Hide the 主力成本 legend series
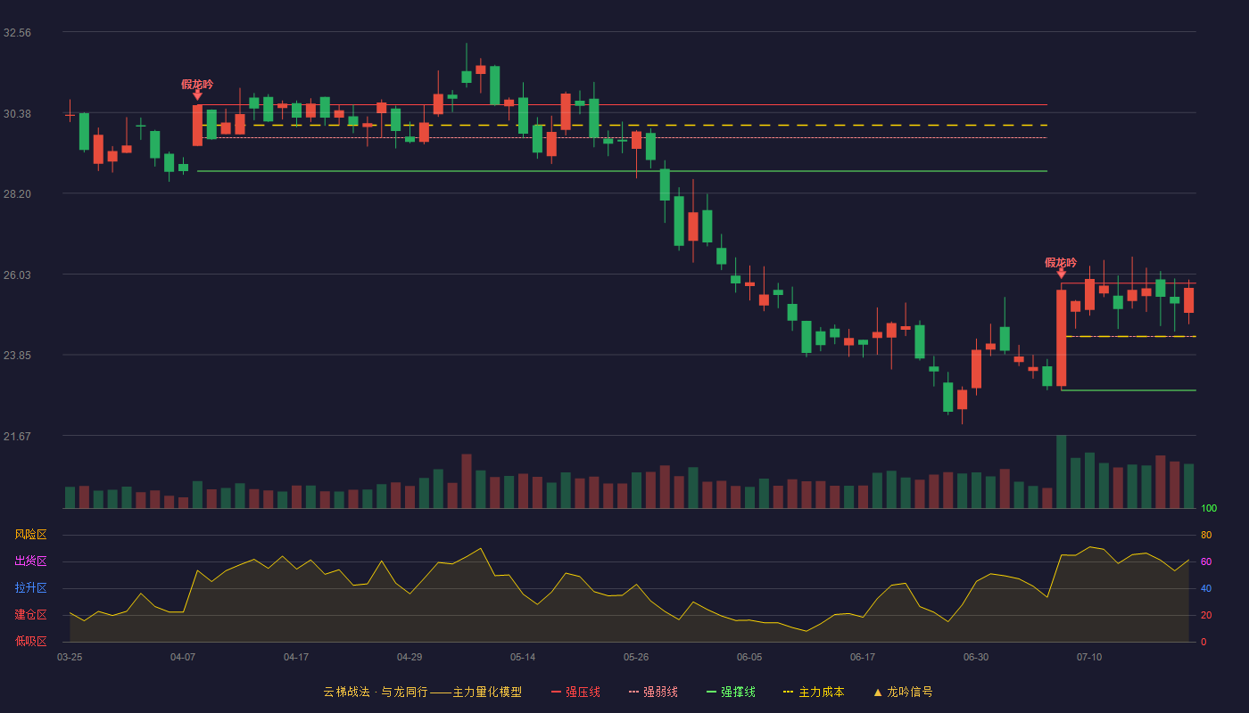 click(x=814, y=692)
